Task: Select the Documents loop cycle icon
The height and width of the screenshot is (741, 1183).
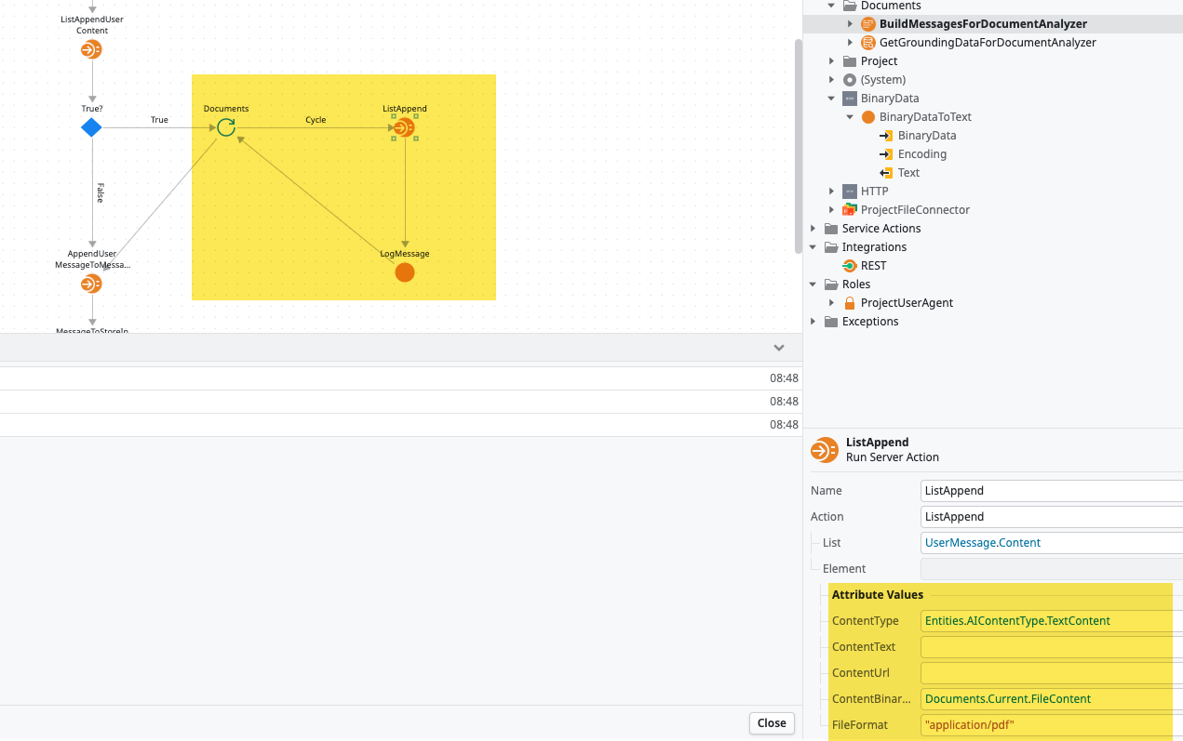Action: click(x=226, y=127)
